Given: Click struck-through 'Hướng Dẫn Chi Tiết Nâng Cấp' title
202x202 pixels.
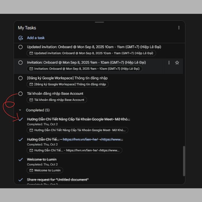Looking at the screenshot, I should 78,119.
